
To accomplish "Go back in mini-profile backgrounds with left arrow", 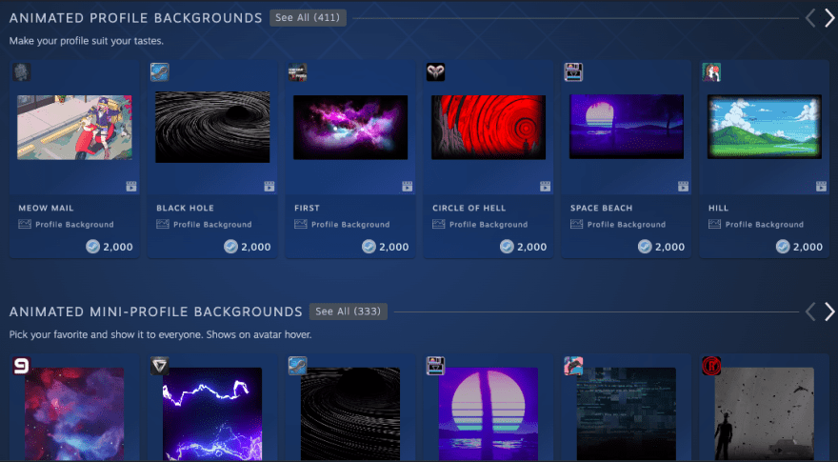I will [810, 311].
